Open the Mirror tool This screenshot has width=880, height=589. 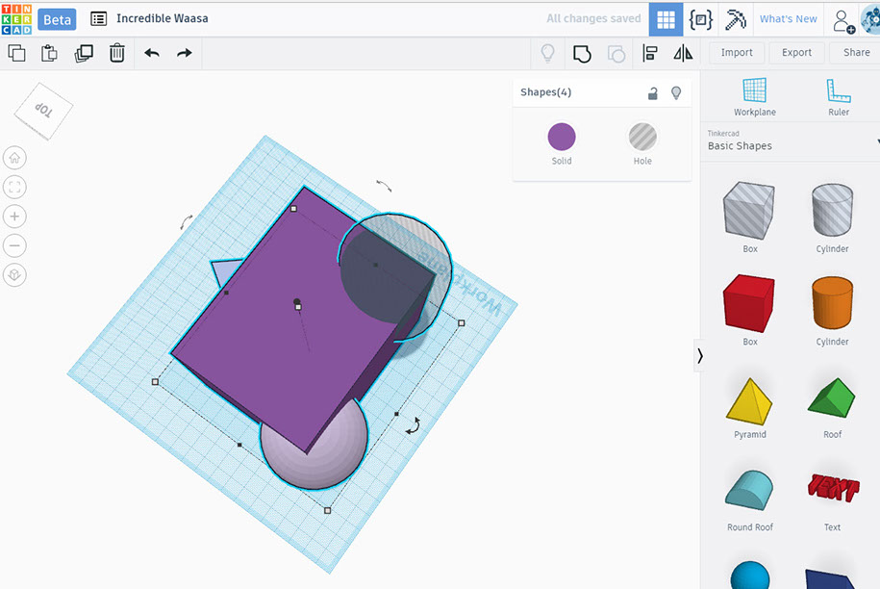coord(683,53)
